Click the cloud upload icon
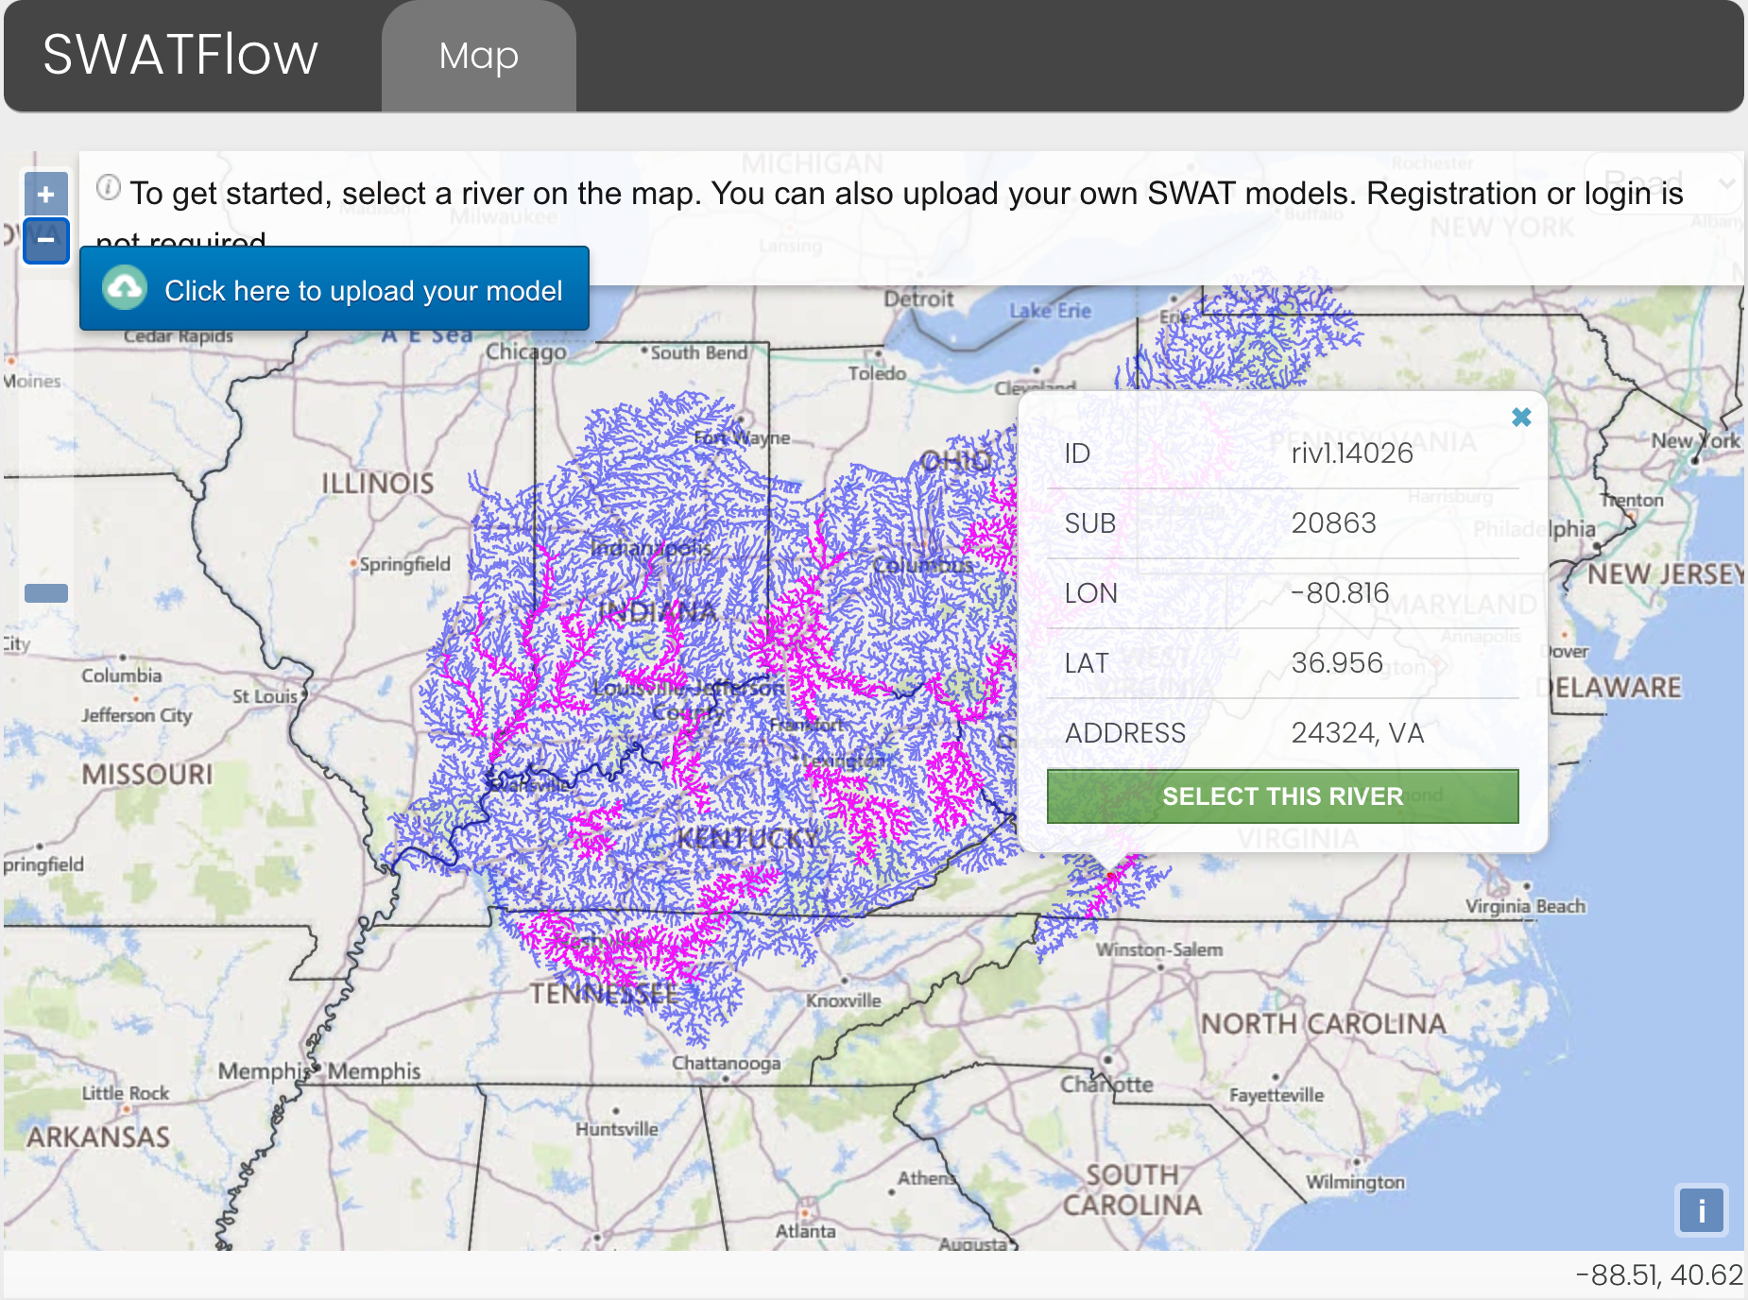This screenshot has height=1300, width=1748. (x=125, y=289)
